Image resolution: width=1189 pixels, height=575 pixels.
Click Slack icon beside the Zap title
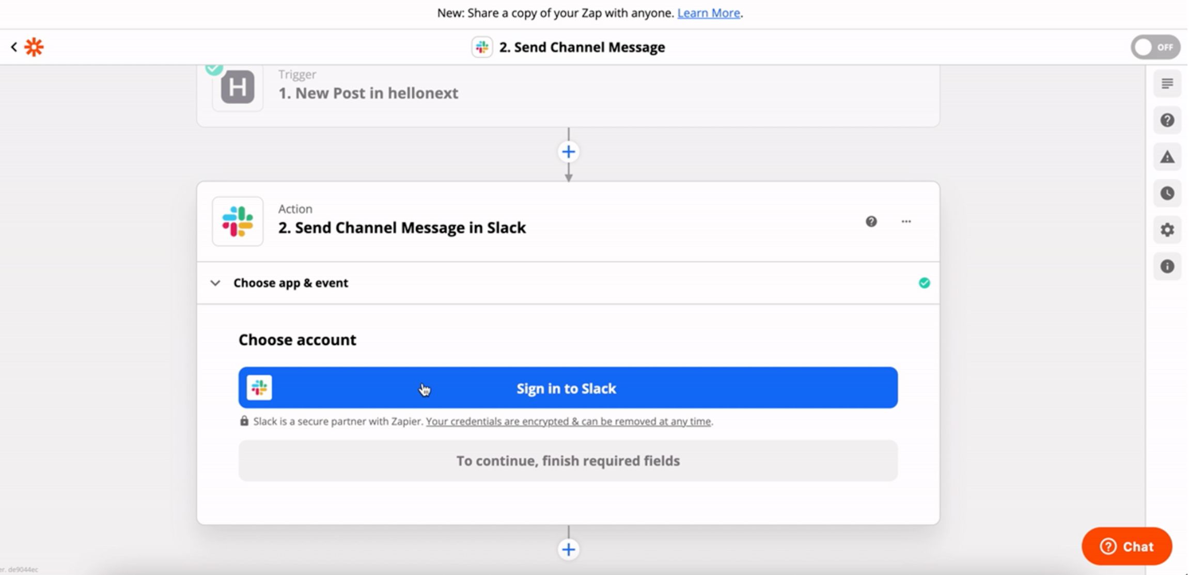[482, 47]
